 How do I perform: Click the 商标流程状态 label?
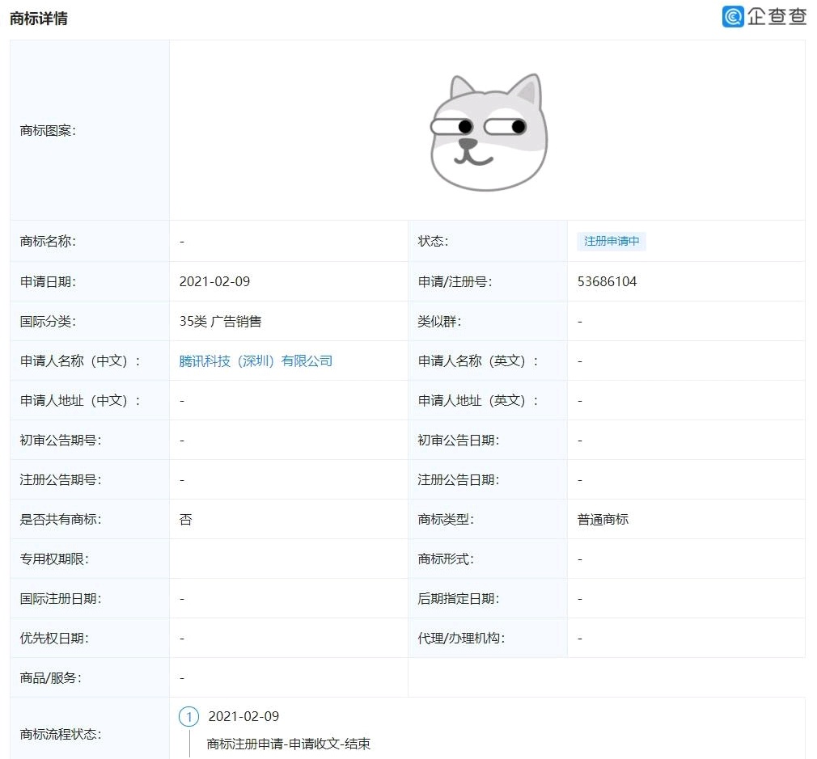point(61,734)
